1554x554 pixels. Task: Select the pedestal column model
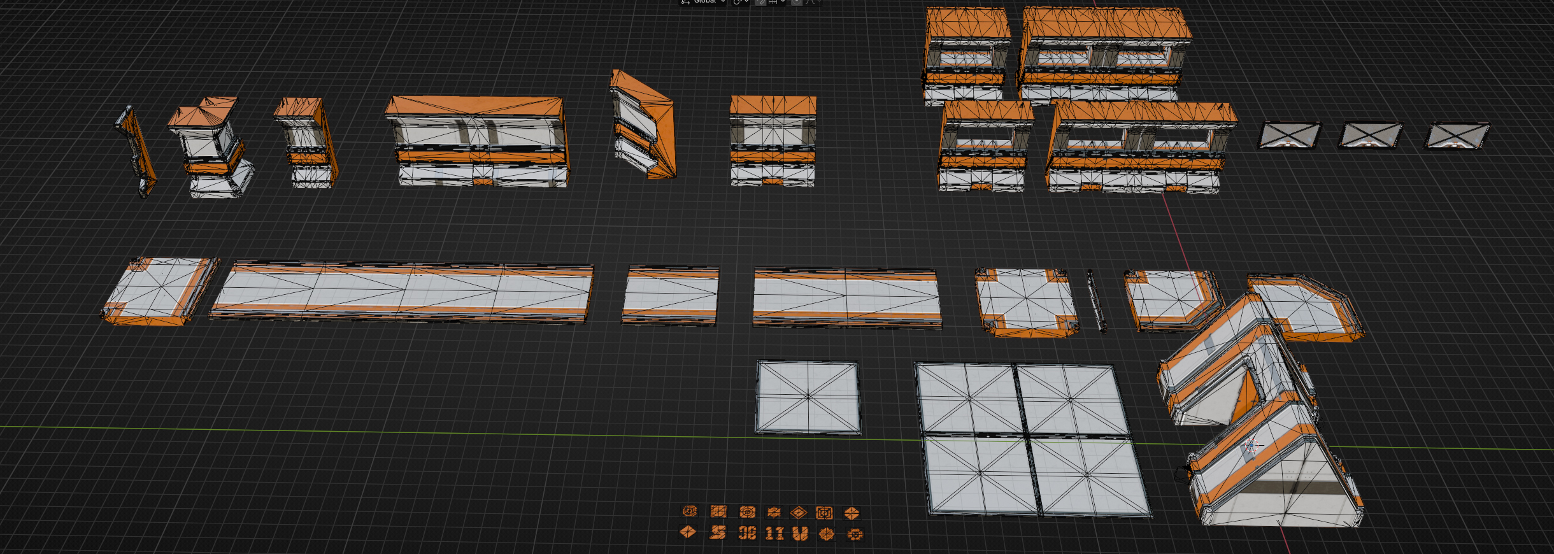(211, 148)
